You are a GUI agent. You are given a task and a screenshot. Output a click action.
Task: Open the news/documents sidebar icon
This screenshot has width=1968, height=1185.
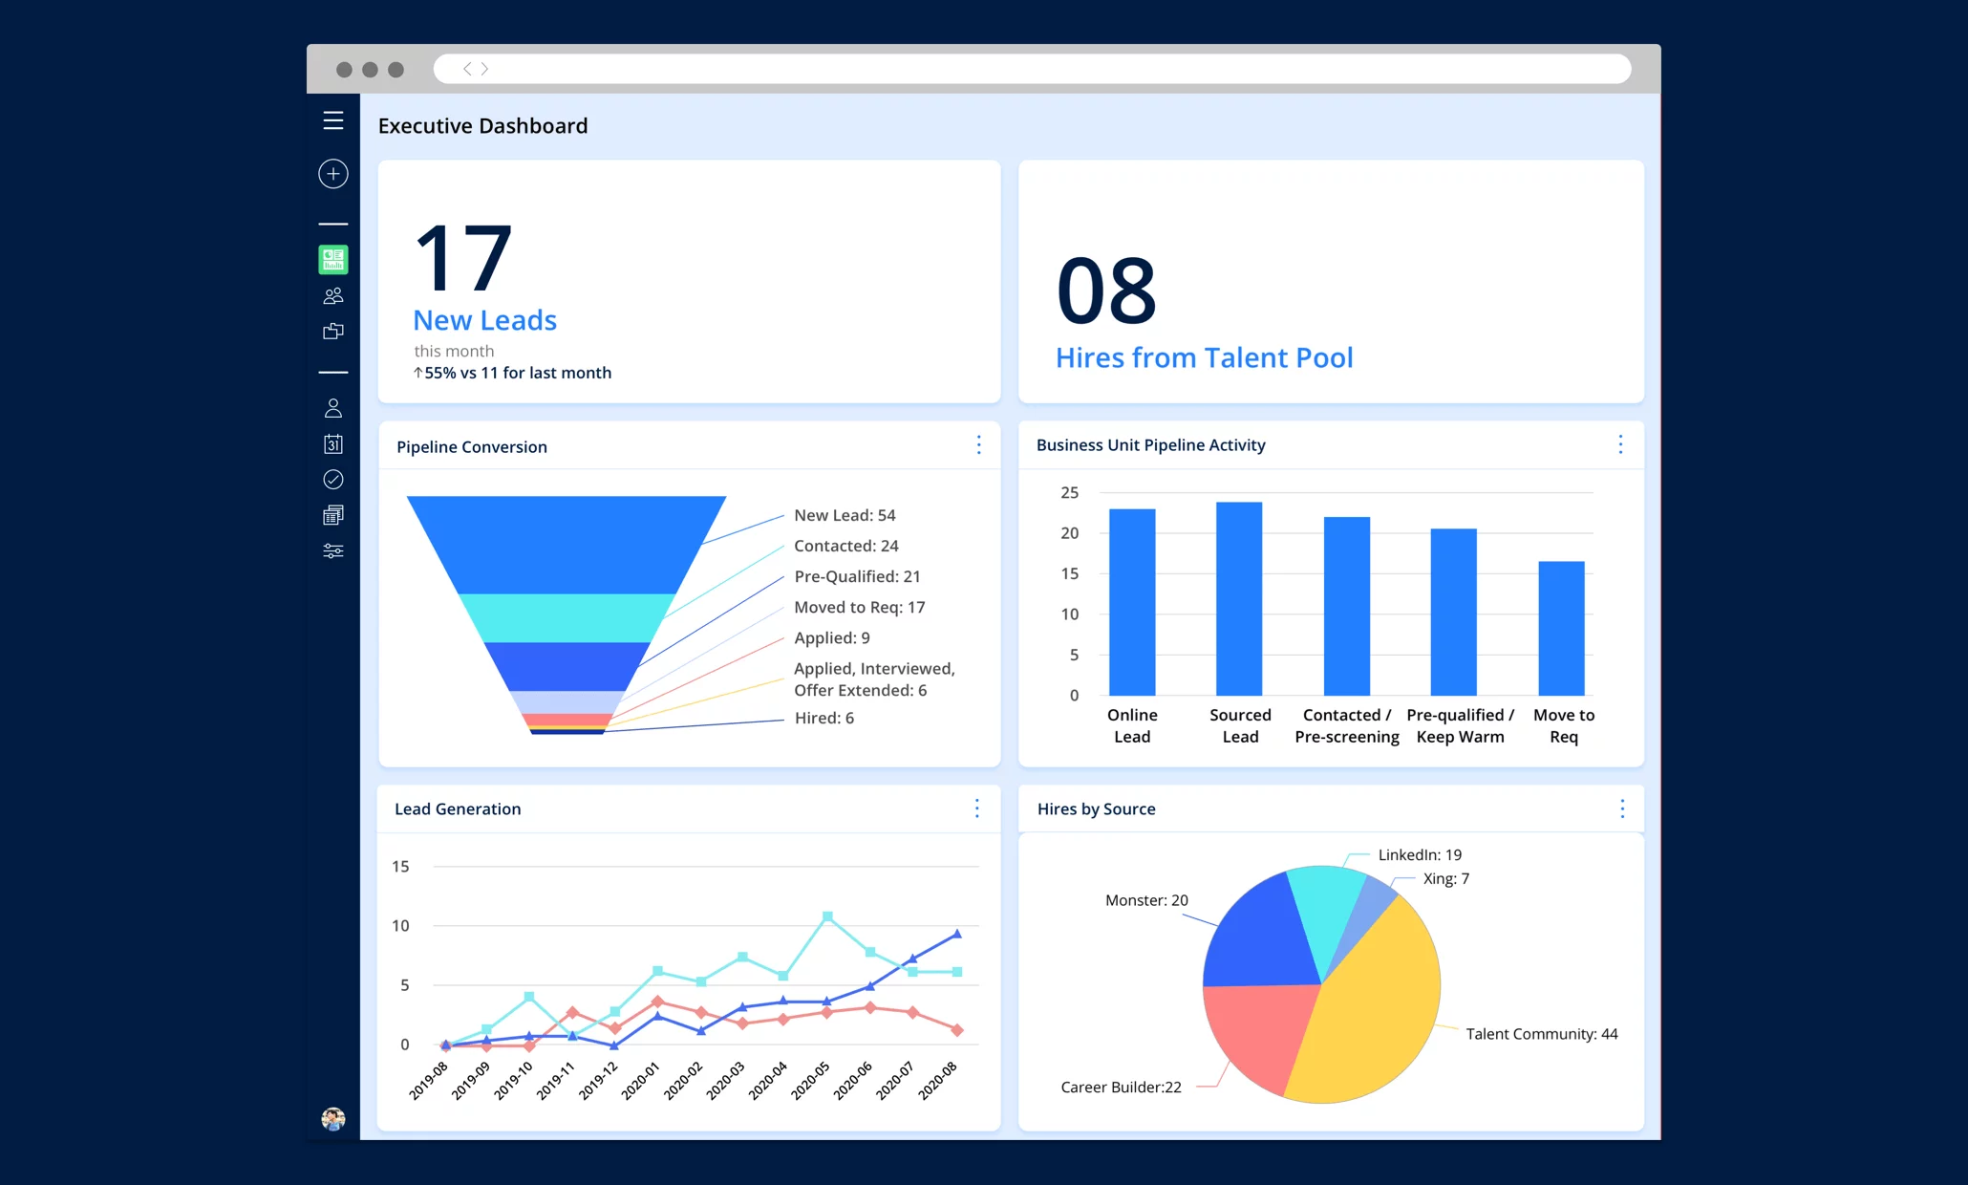(x=332, y=515)
